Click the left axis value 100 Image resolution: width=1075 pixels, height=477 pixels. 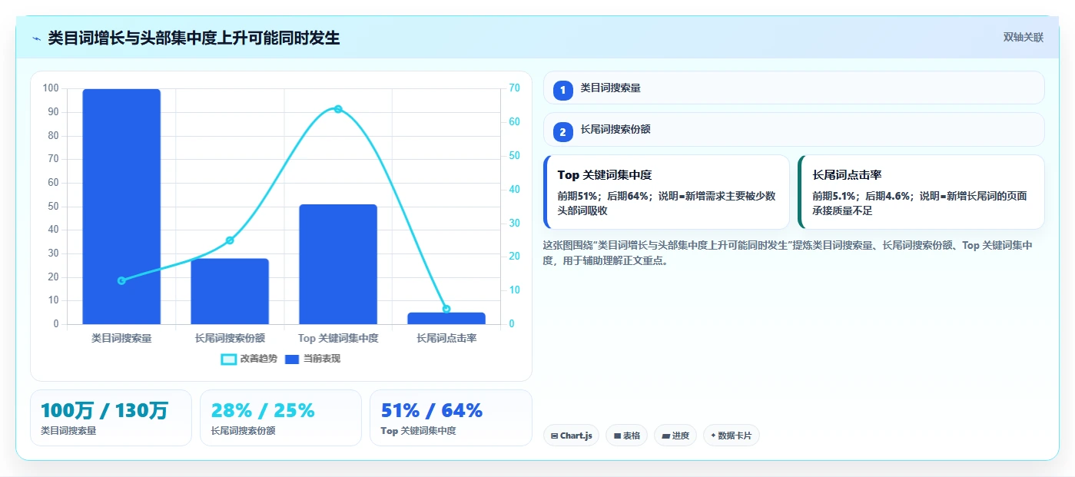51,88
